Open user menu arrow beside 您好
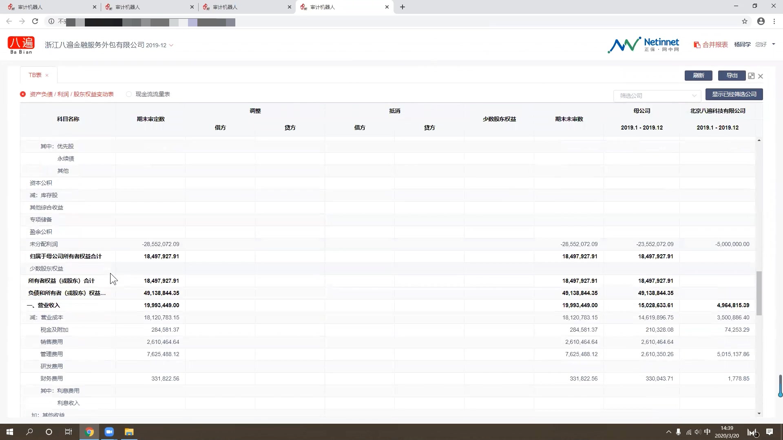 click(774, 44)
